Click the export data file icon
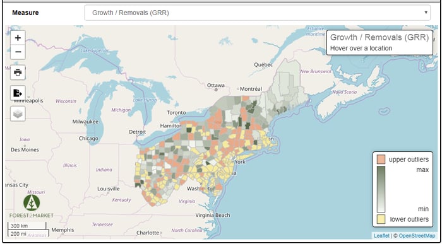Viewport: 442px width, 244px height. tap(18, 93)
